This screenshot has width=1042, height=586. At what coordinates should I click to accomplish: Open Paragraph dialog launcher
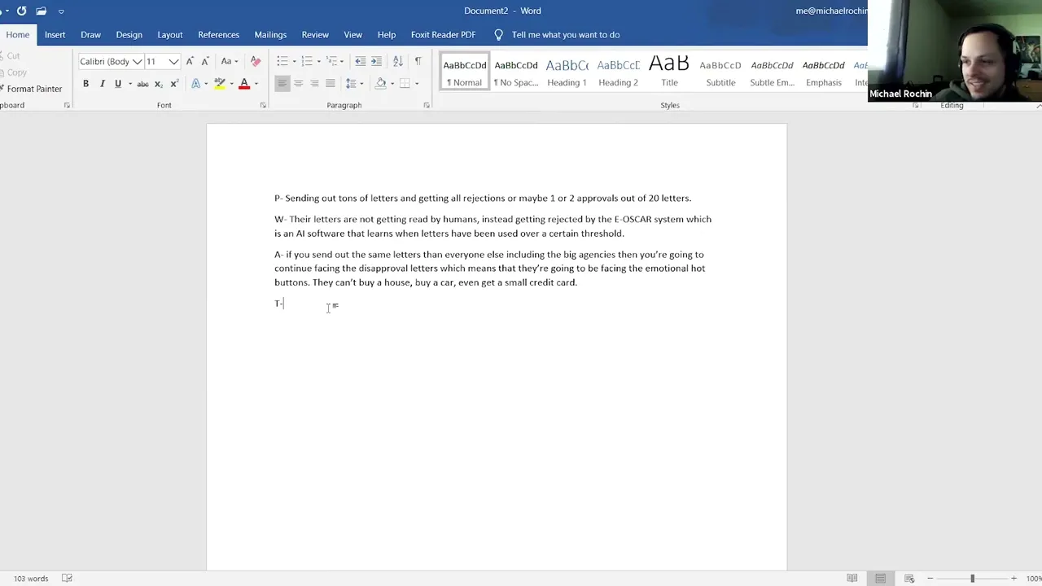[427, 105]
